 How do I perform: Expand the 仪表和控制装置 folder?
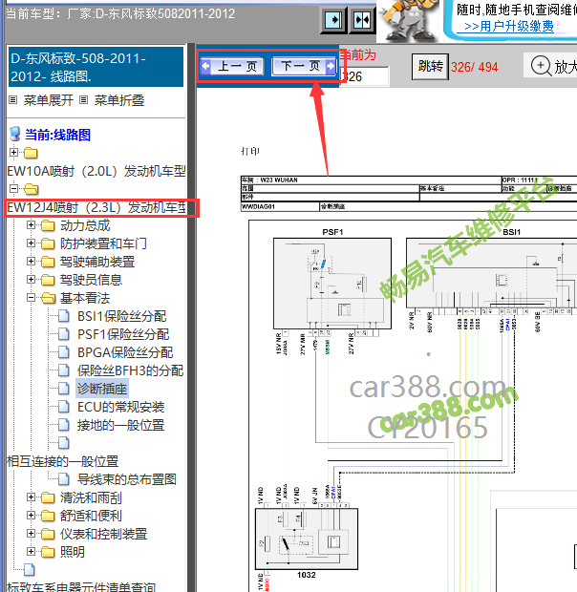point(31,534)
